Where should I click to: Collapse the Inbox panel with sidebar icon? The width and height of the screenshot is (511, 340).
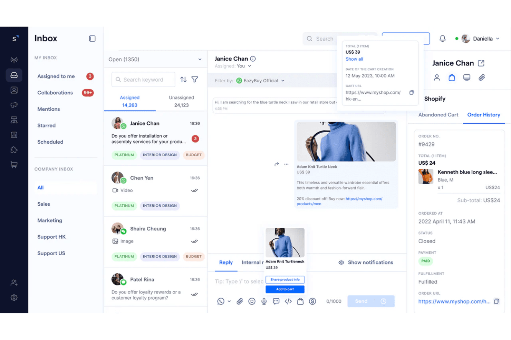coord(92,39)
